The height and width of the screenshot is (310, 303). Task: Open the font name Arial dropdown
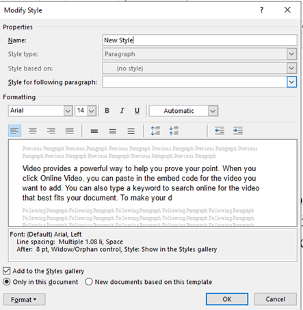pyautogui.click(x=68, y=111)
